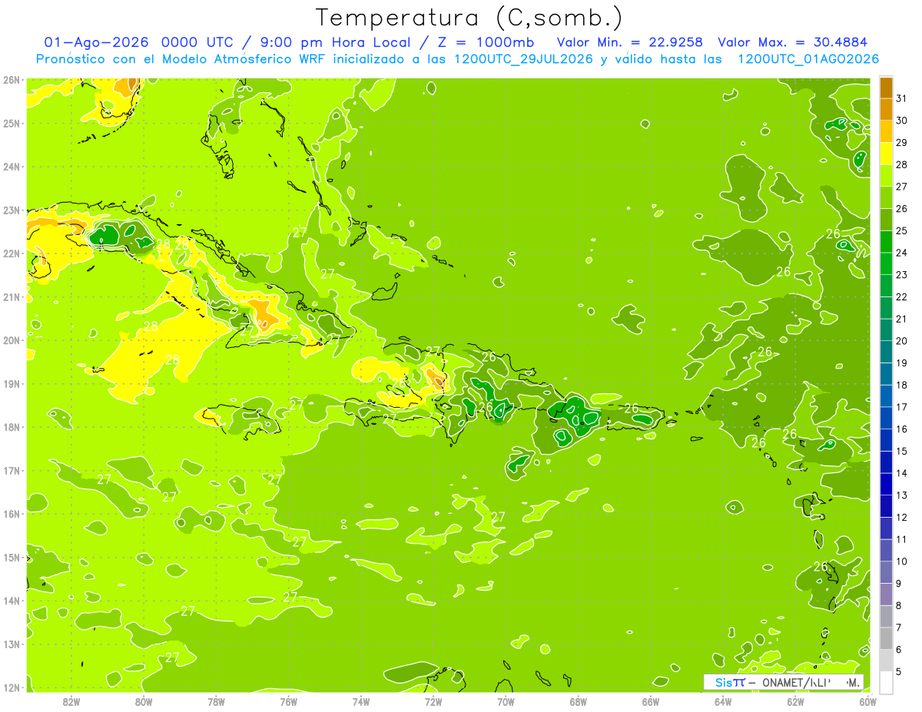Click the "74W" longitude axis label
The image size is (922, 712).
click(360, 701)
